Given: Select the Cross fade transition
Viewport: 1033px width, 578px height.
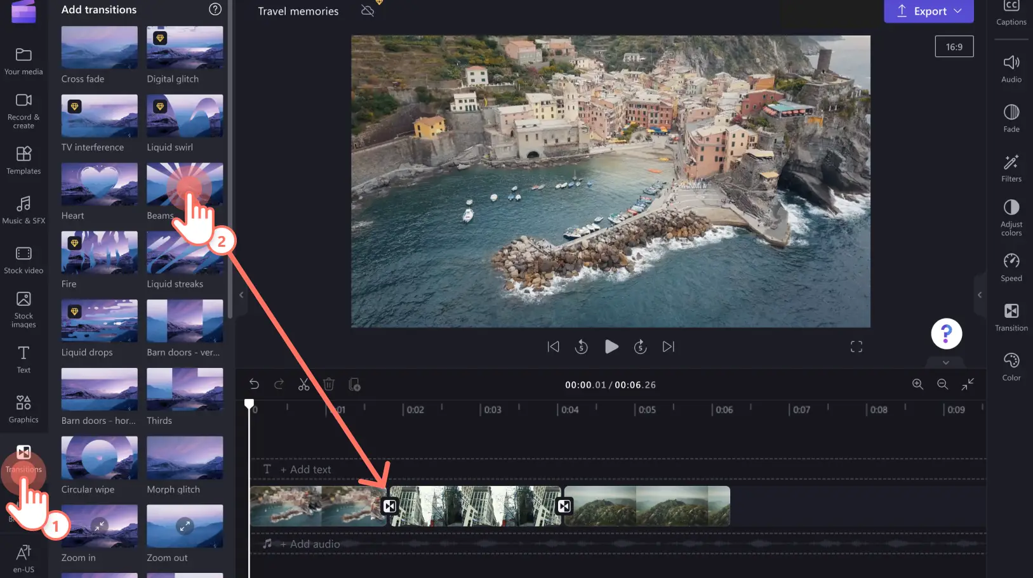Looking at the screenshot, I should click(x=99, y=47).
